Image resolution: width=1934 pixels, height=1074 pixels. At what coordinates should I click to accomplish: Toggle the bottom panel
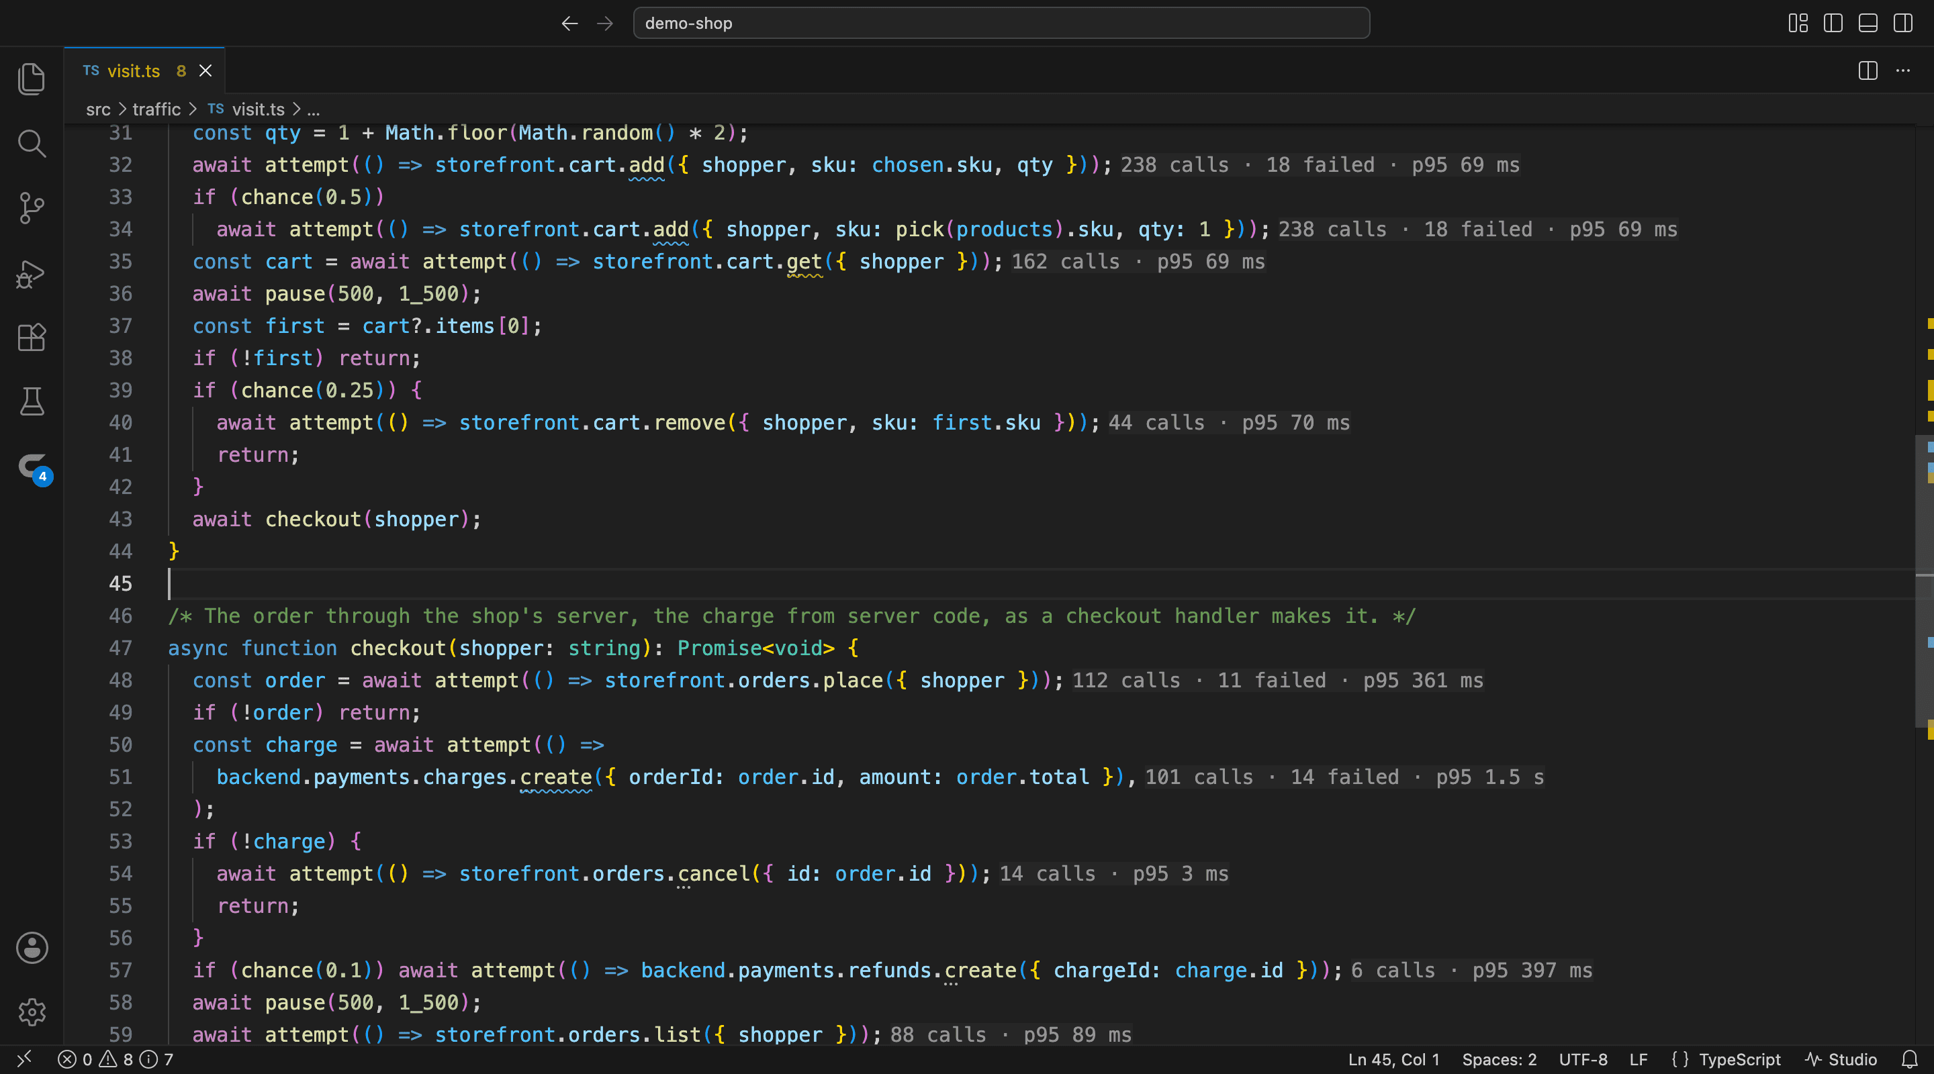click(x=1868, y=23)
